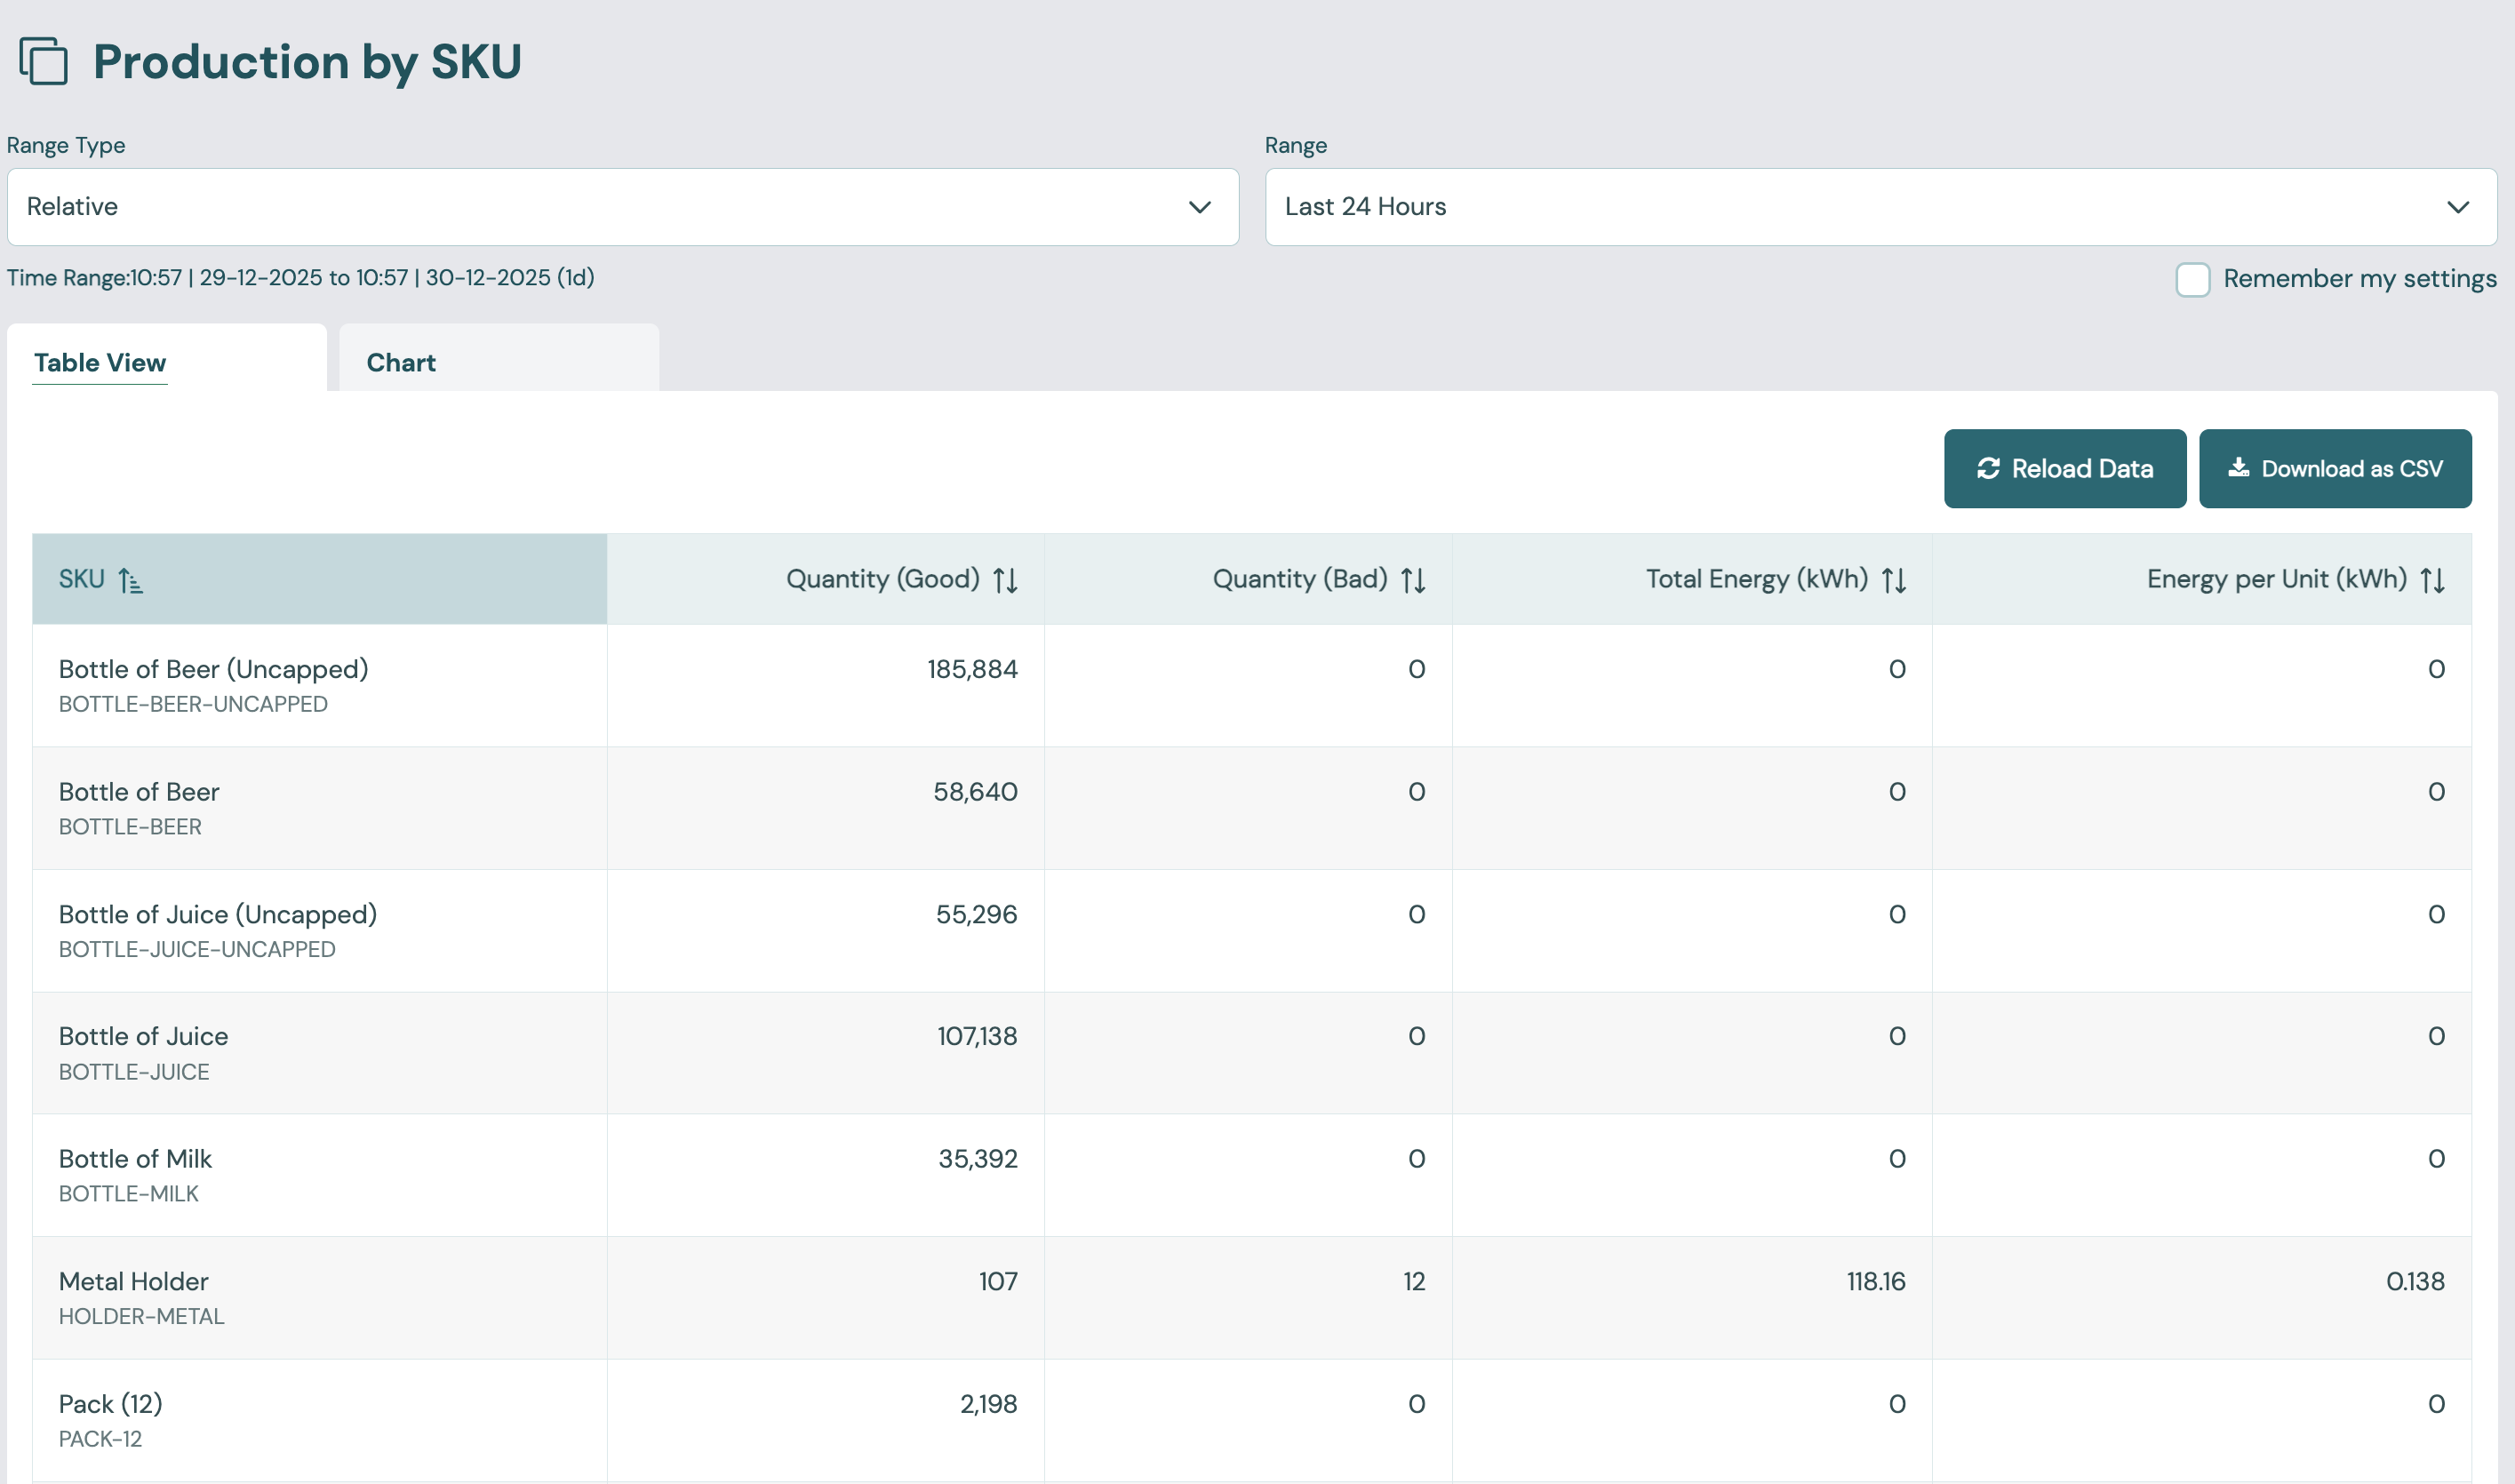This screenshot has height=1484, width=2515.
Task: Click BOTTLE-JUICE-UNCAPPED SKU code
Action: click(x=197, y=949)
